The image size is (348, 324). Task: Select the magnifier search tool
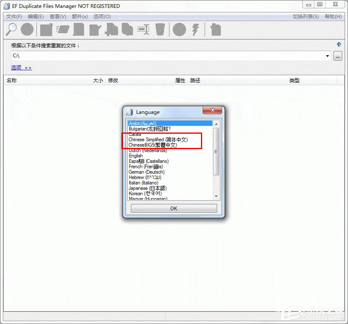(x=11, y=29)
